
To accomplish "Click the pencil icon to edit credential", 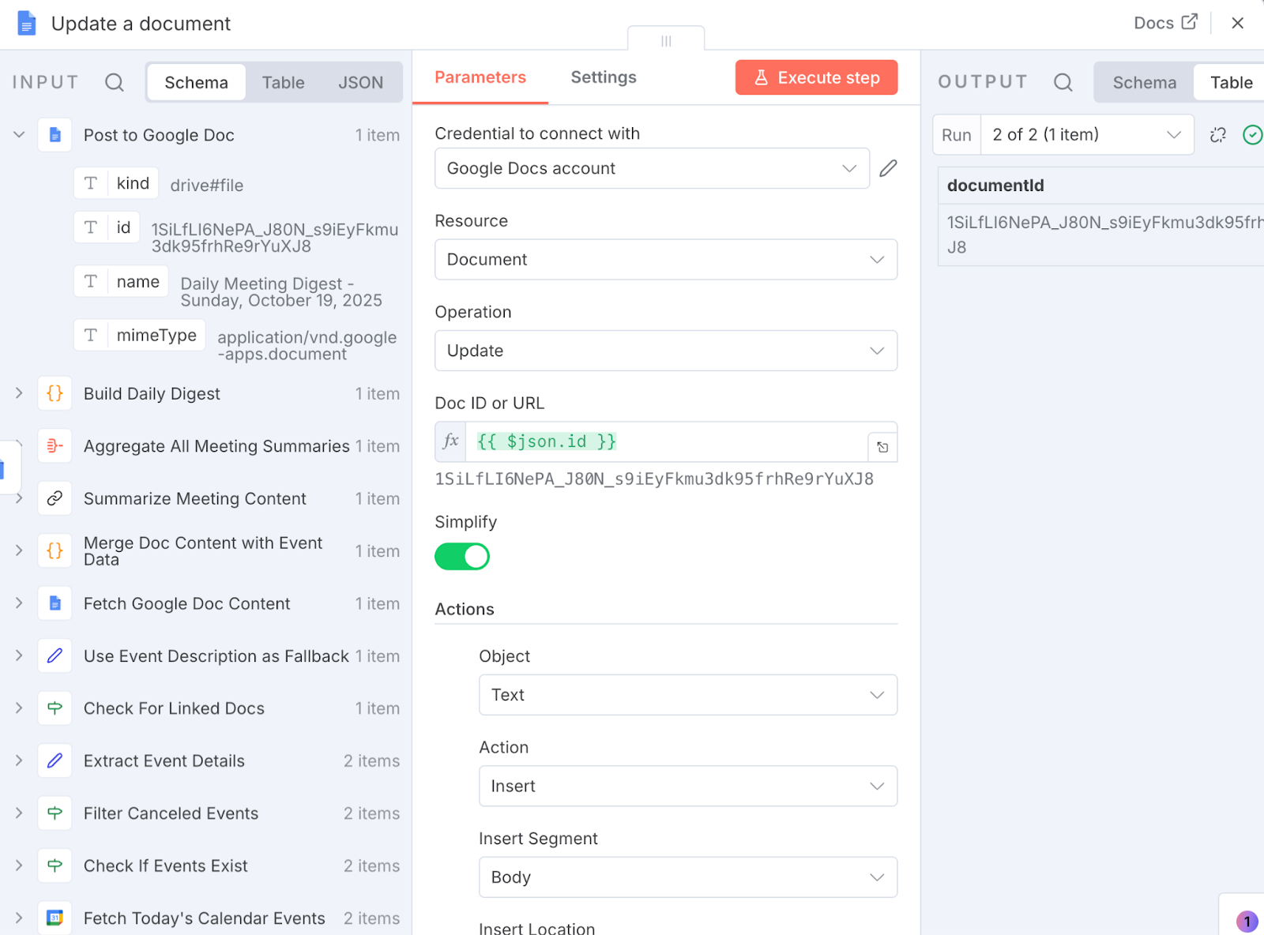I will pyautogui.click(x=888, y=168).
